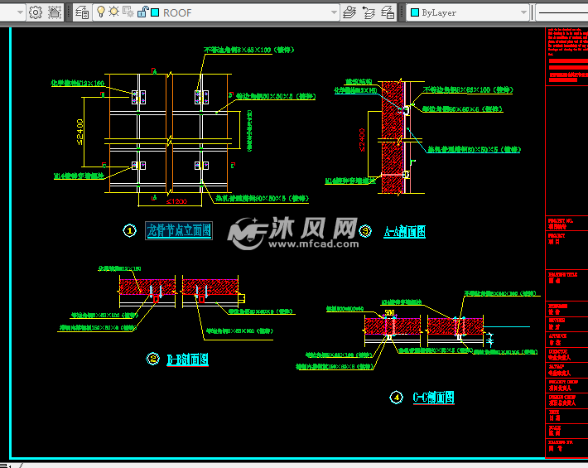Click the icon right of the gear

pyautogui.click(x=55, y=12)
